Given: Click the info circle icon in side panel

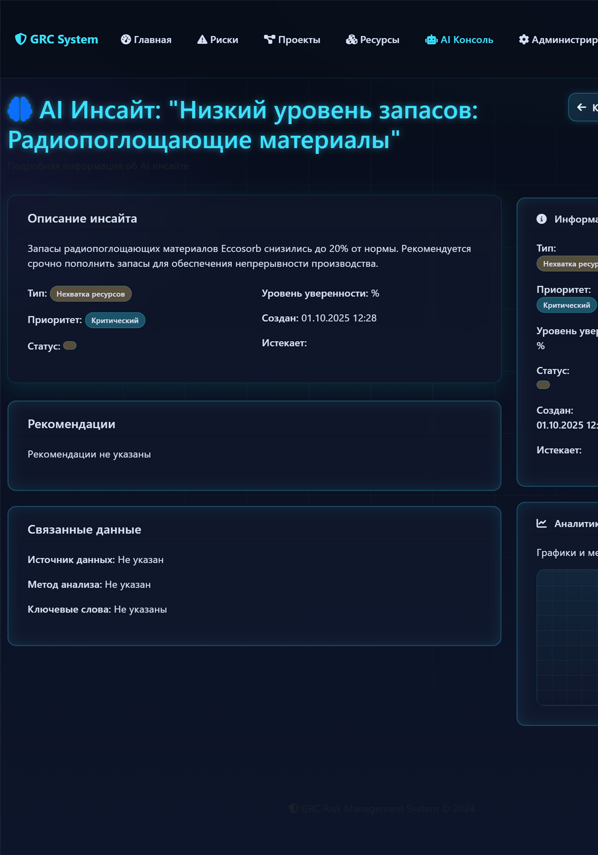Looking at the screenshot, I should tap(541, 219).
